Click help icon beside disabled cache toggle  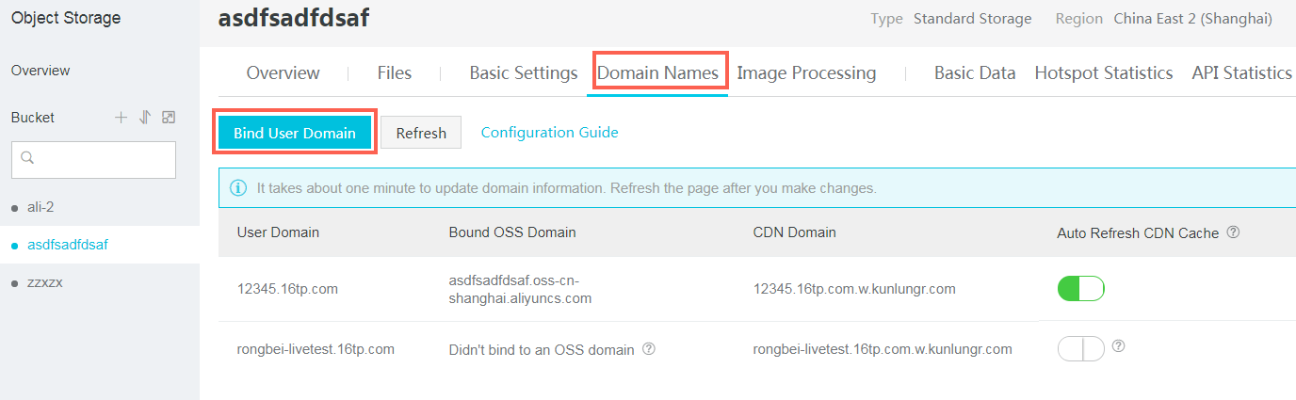click(x=1118, y=345)
